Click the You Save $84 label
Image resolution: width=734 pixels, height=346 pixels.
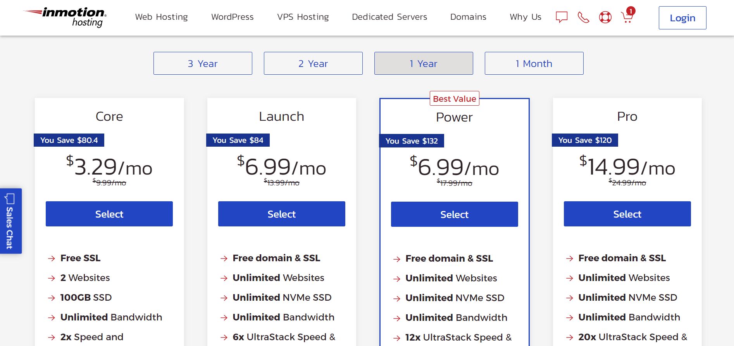(238, 140)
